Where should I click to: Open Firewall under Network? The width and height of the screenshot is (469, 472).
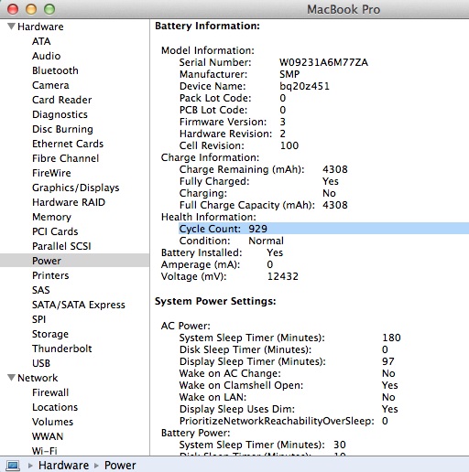tap(50, 392)
